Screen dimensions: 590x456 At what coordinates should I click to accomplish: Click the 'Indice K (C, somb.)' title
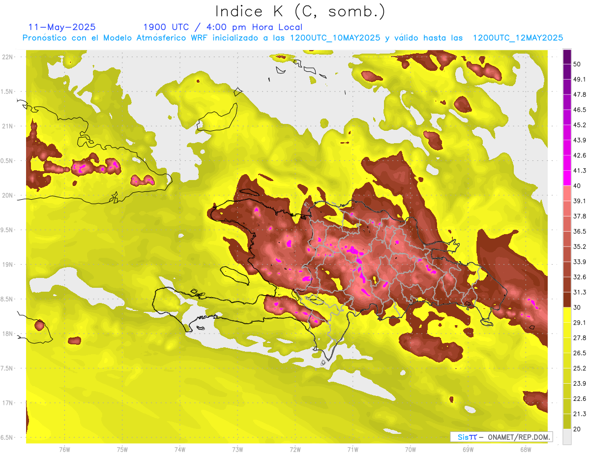[300, 11]
